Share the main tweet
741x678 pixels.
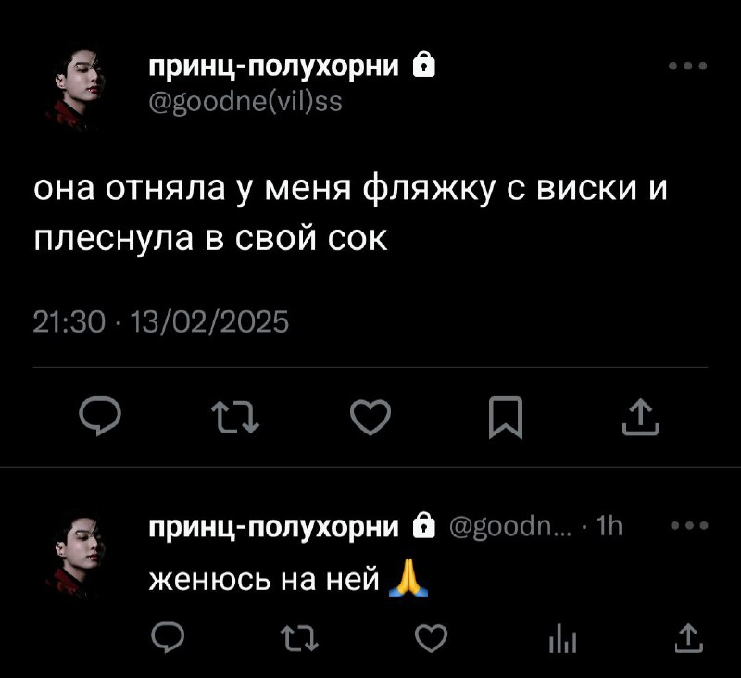pyautogui.click(x=640, y=417)
